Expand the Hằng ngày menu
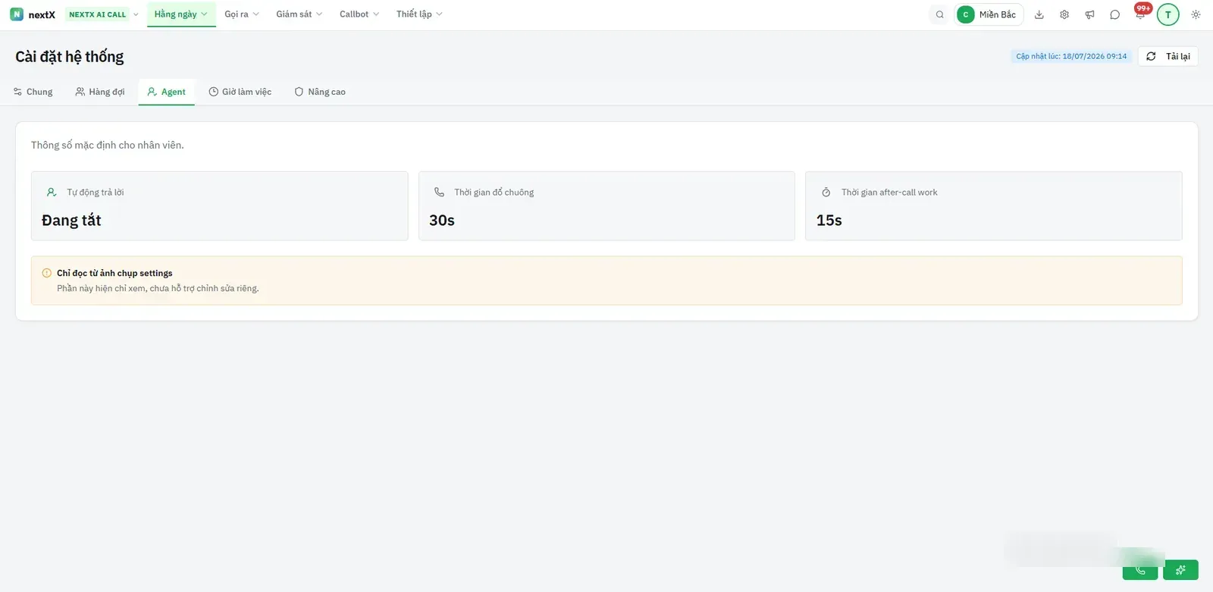Viewport: 1213px width, 592px height. tap(181, 14)
